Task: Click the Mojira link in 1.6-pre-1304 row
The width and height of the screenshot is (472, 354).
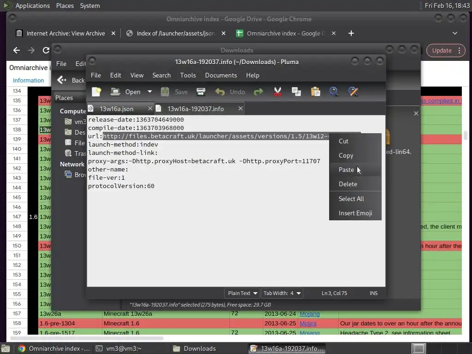Action: [x=308, y=323]
